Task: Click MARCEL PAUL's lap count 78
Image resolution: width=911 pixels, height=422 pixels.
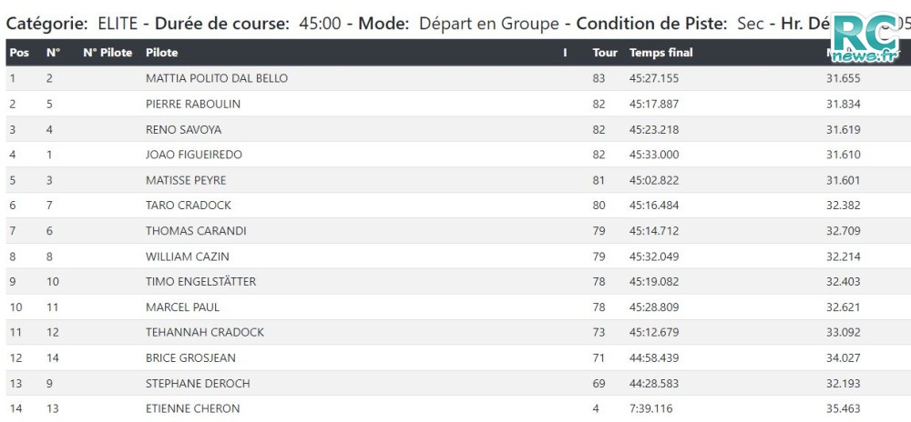Action: click(x=599, y=307)
